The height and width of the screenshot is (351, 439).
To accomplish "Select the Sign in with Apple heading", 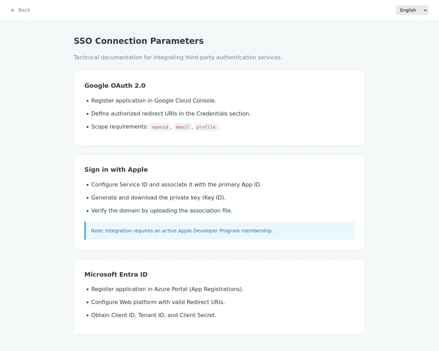I will tap(116, 170).
